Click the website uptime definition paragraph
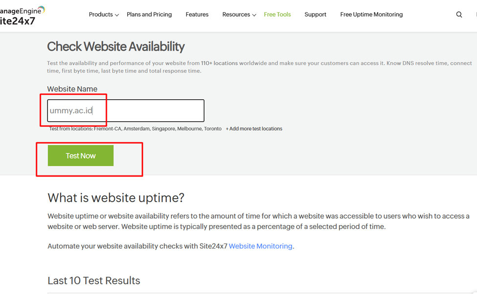Viewport: 477px width, 294px height. pos(258,221)
